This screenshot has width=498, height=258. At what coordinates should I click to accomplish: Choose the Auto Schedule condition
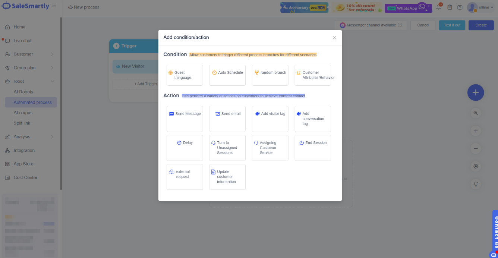(227, 75)
